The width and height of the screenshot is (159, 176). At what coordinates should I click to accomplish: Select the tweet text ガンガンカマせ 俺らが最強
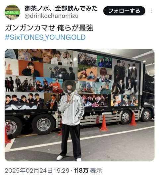coord(49,28)
